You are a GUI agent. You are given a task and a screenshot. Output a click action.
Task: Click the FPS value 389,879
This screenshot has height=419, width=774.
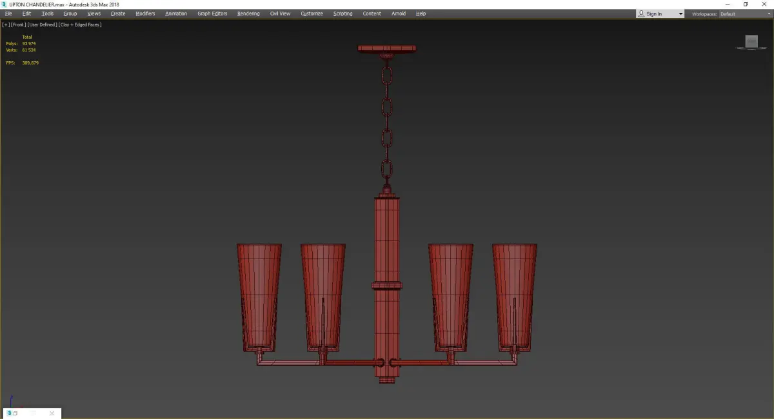click(30, 63)
